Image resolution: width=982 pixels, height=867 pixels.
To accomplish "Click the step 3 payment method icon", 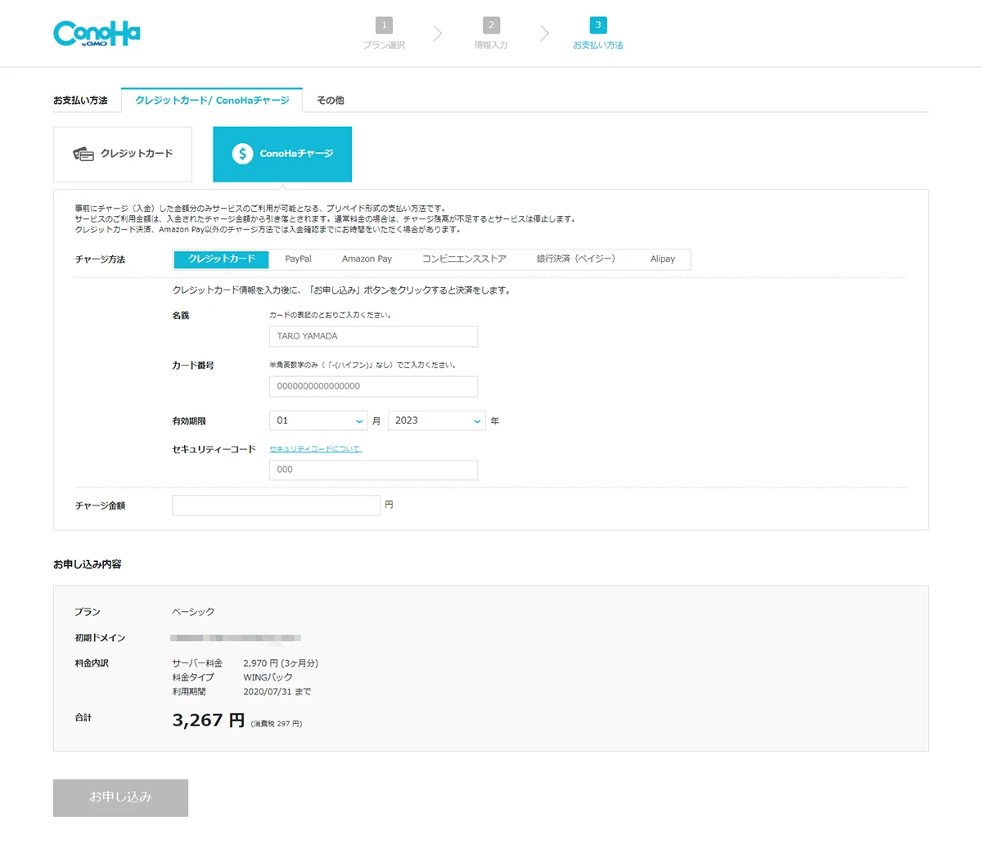I will pos(598,25).
